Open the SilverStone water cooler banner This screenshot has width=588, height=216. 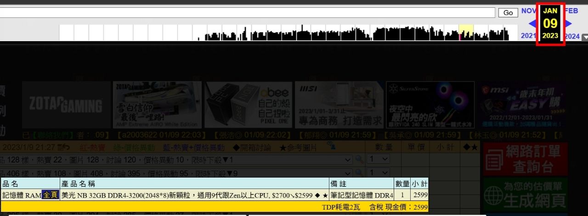(430, 105)
